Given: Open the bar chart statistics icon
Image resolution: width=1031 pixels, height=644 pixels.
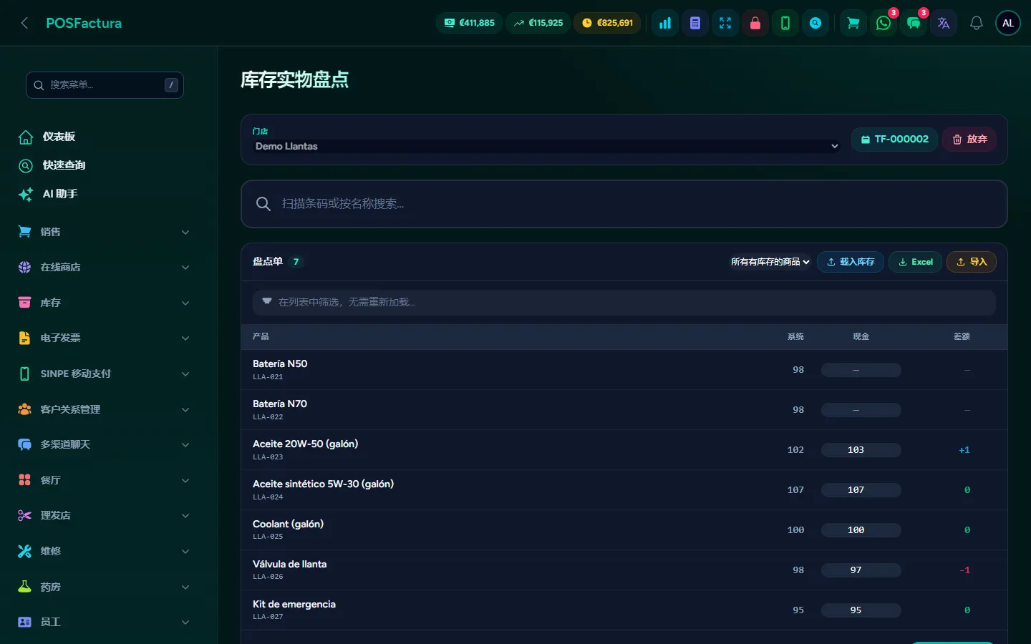Looking at the screenshot, I should coord(665,23).
